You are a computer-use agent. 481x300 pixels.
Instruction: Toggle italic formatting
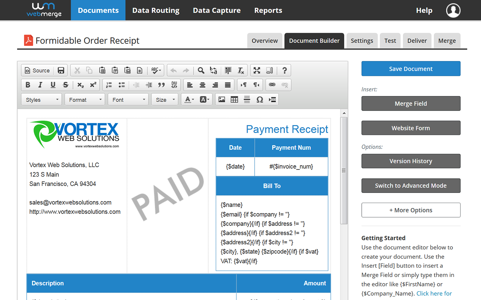(40, 85)
